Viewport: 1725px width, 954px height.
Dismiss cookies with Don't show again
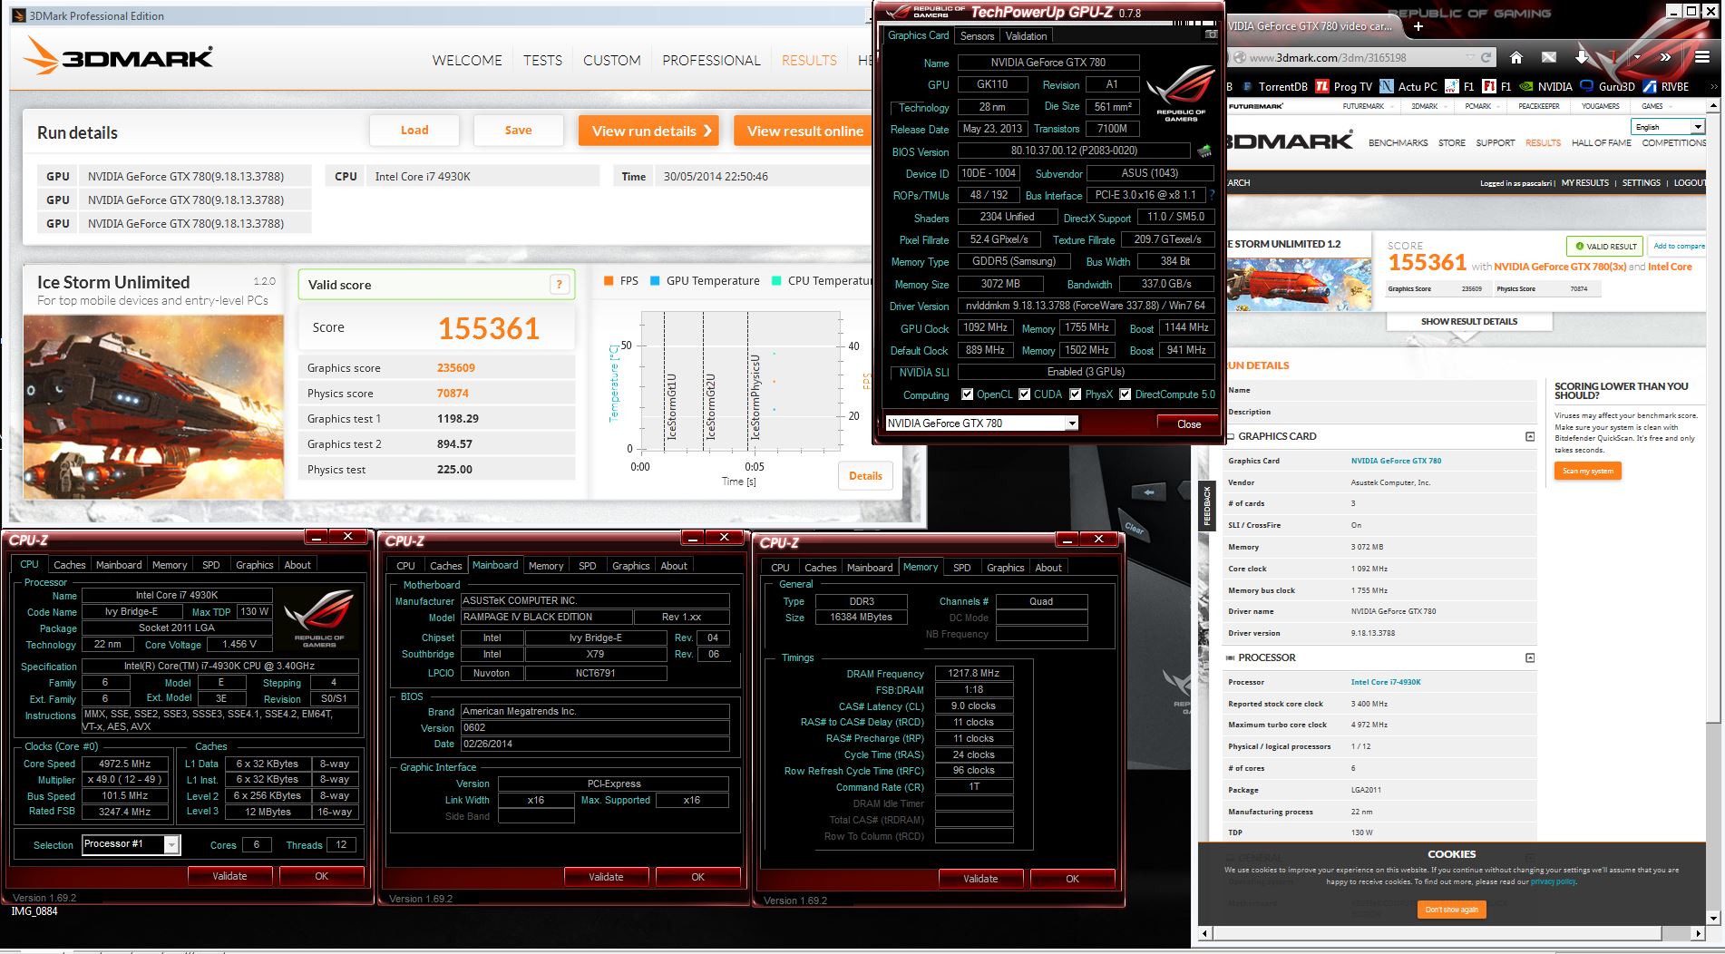[1451, 909]
